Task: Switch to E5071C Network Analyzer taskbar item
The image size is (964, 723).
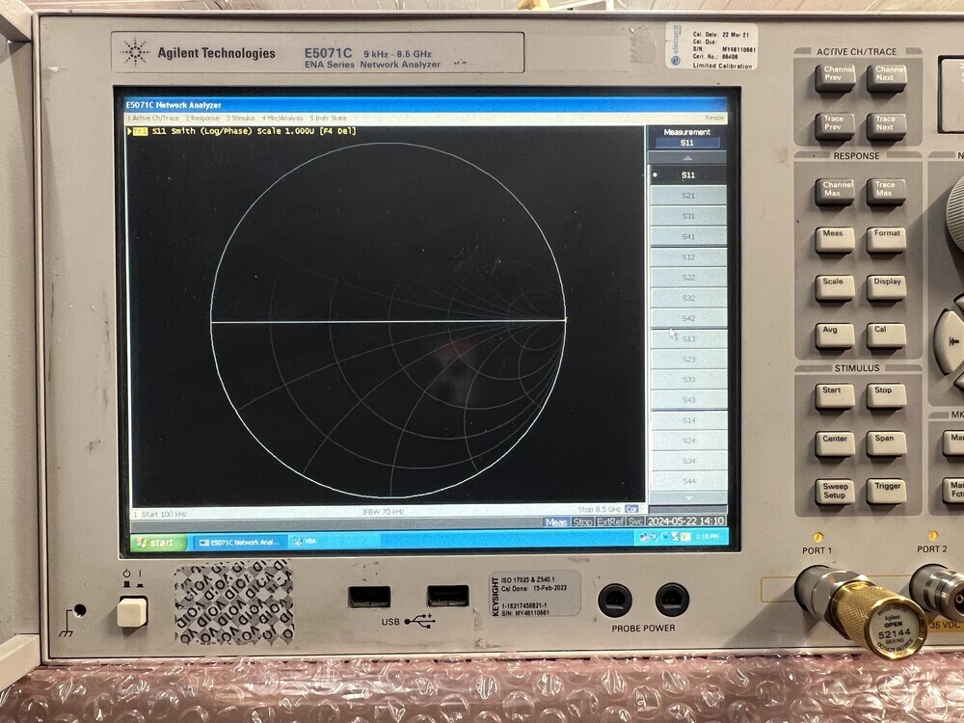Action: tap(238, 542)
